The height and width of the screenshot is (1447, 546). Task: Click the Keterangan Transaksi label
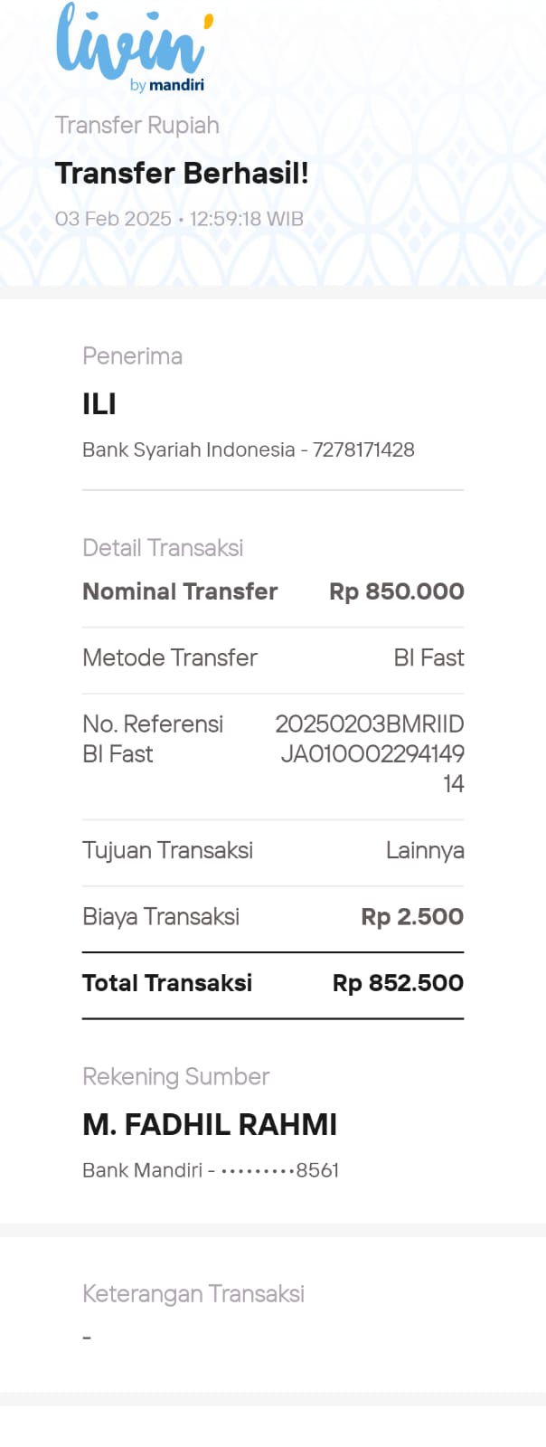pos(193,1294)
